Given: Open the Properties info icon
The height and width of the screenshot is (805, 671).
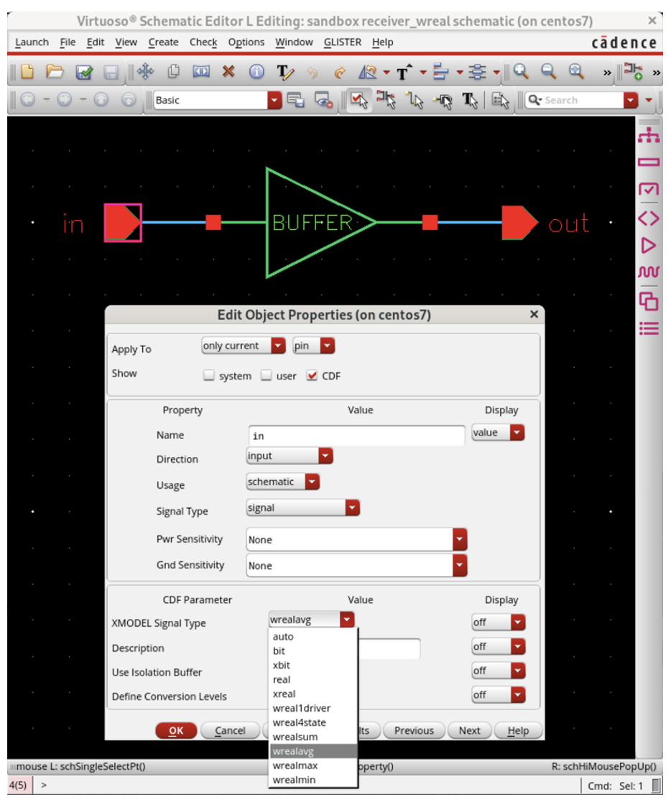Looking at the screenshot, I should pyautogui.click(x=256, y=72).
